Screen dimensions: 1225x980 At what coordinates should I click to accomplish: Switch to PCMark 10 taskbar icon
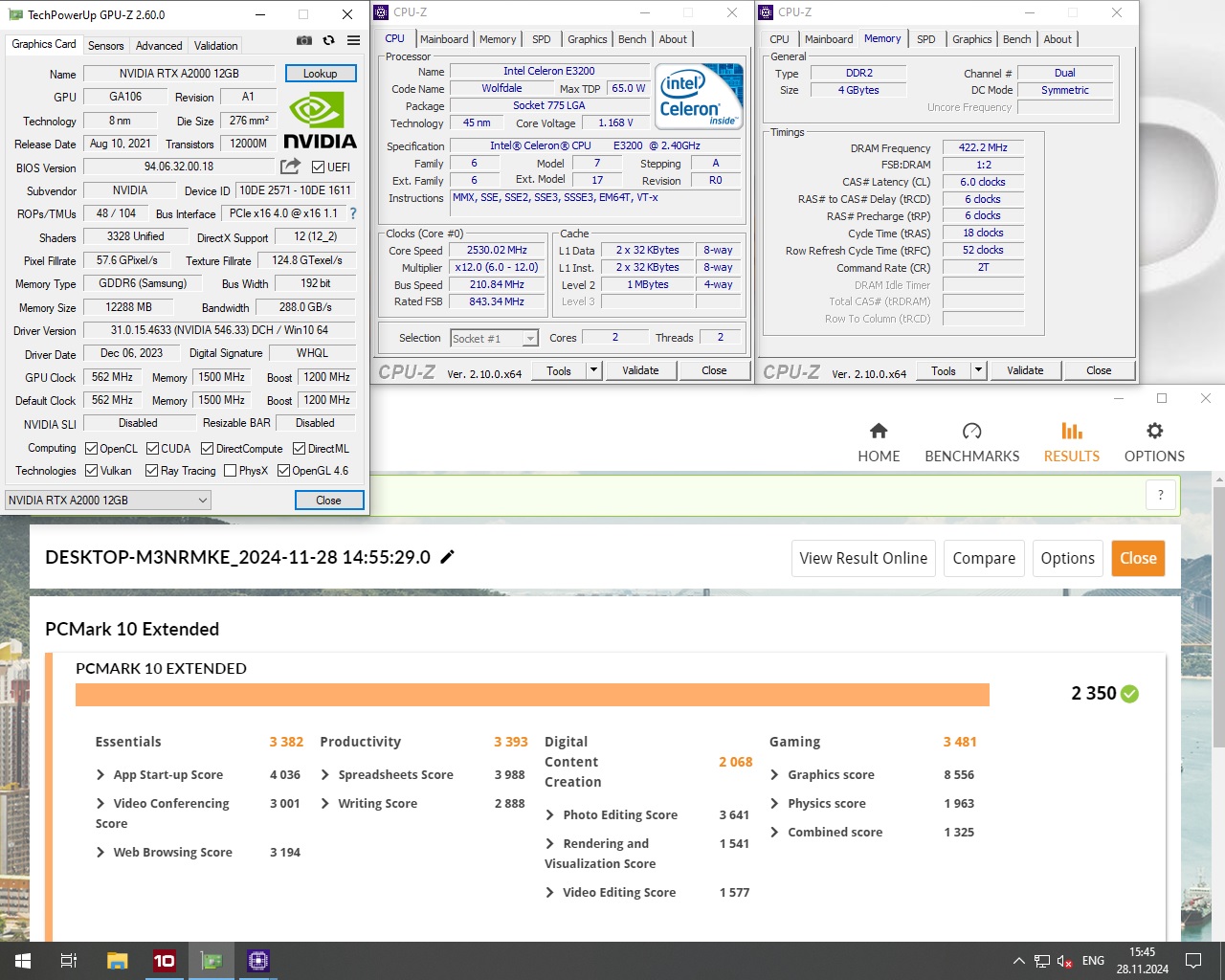(x=164, y=961)
